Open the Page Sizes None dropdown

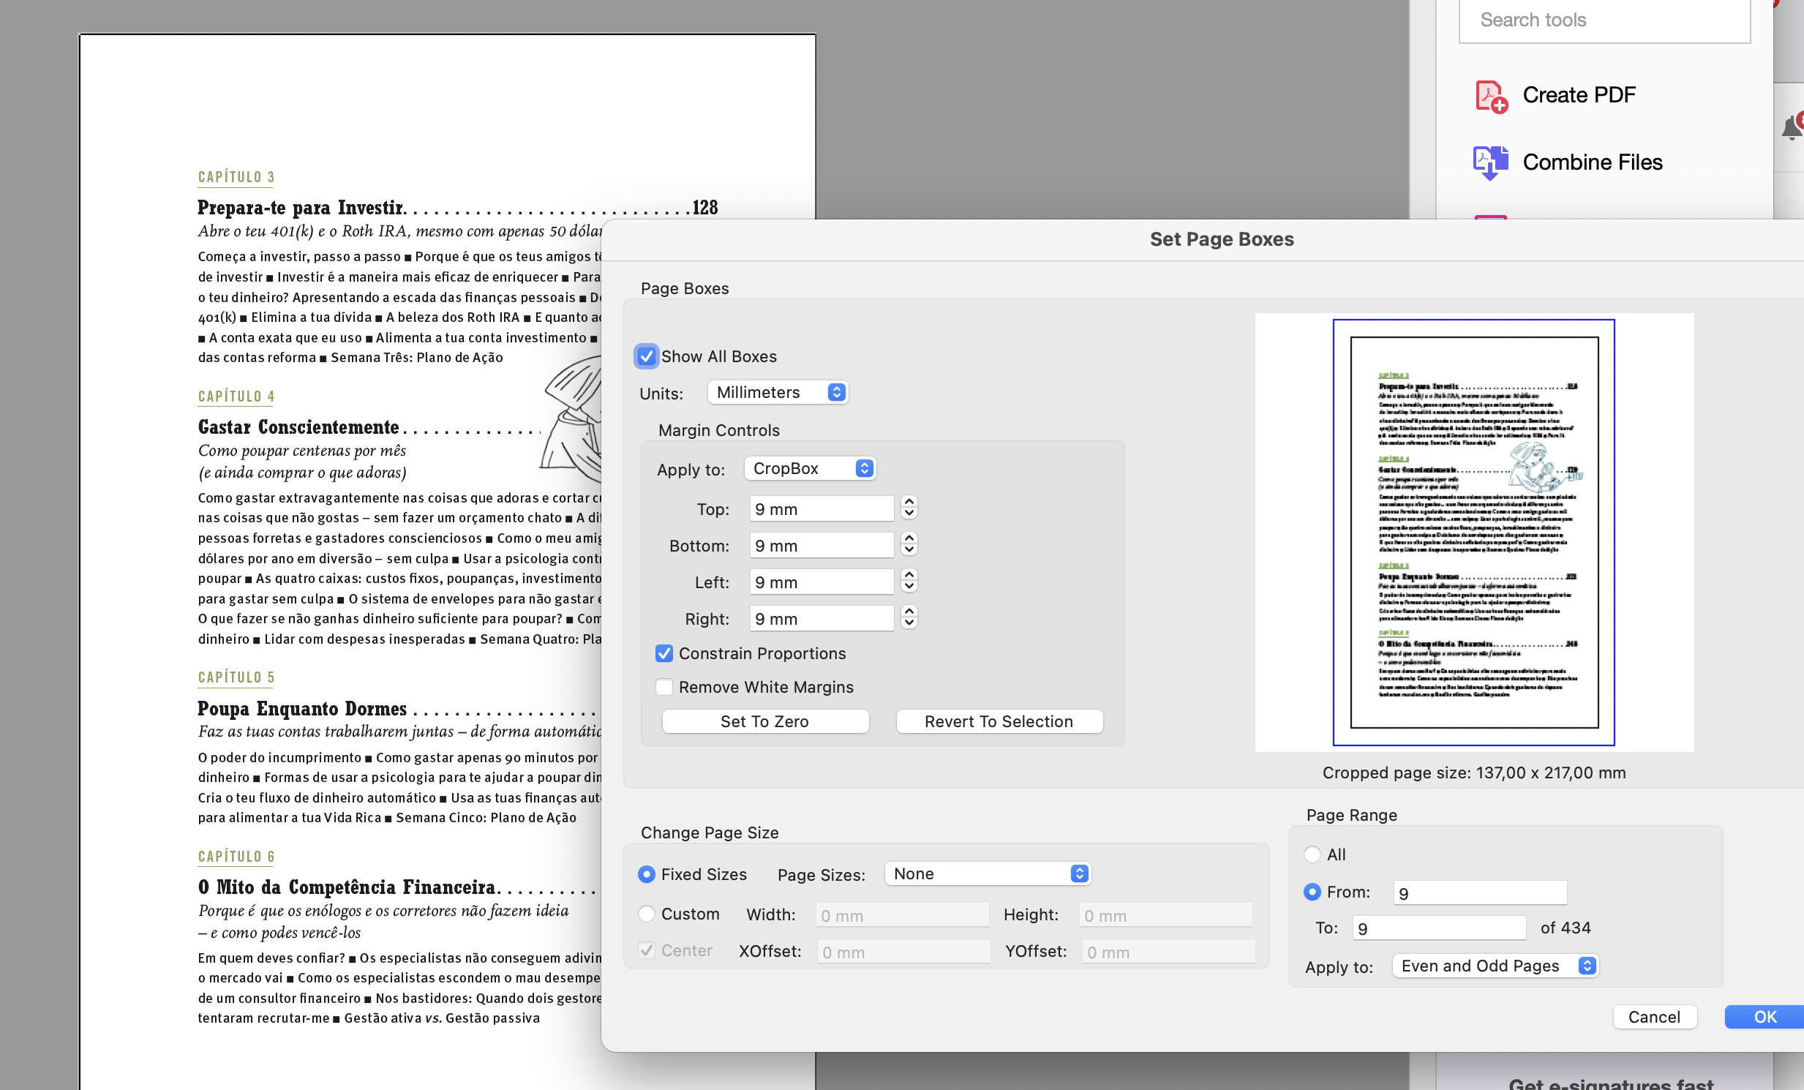tap(987, 873)
